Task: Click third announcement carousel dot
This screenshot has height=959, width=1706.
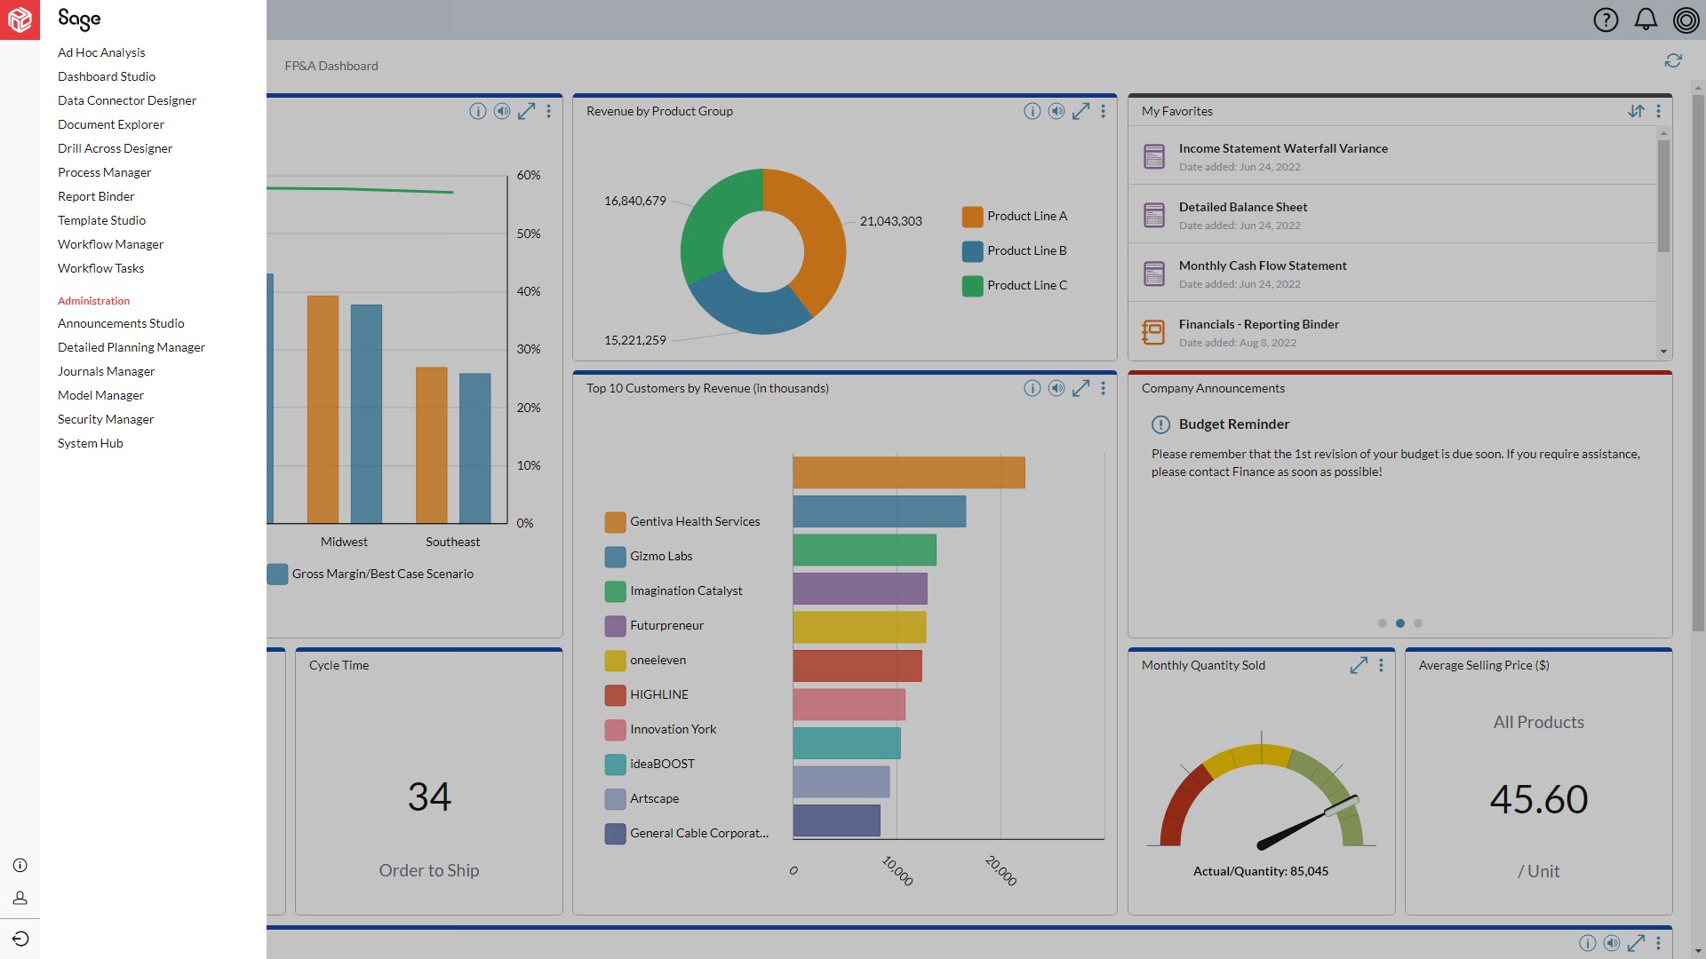Action: 1418,623
